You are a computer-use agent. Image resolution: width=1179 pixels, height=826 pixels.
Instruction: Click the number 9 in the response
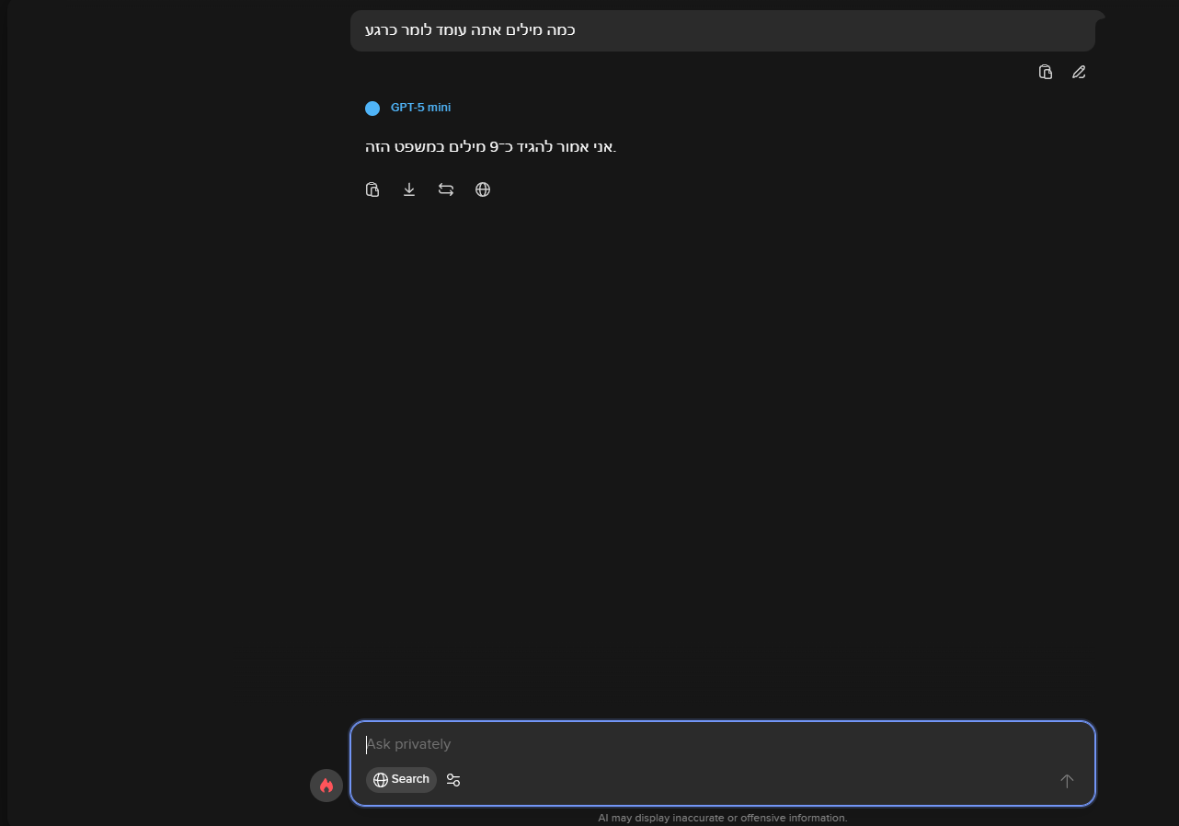pyautogui.click(x=494, y=147)
